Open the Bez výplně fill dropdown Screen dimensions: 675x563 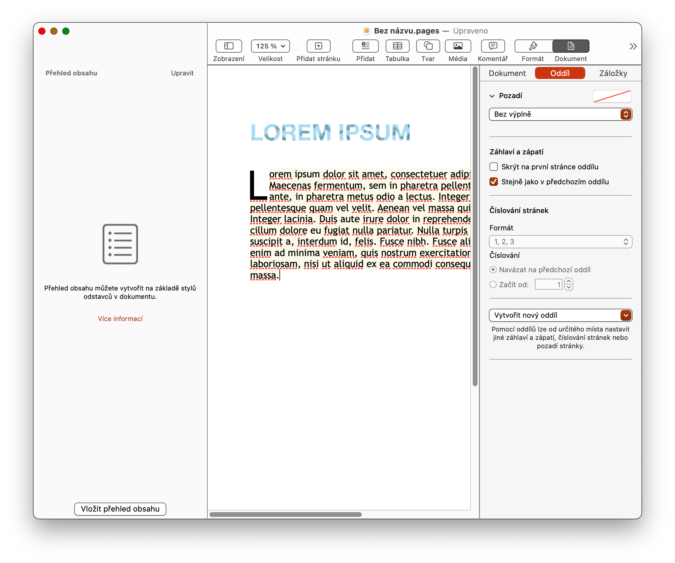click(560, 114)
